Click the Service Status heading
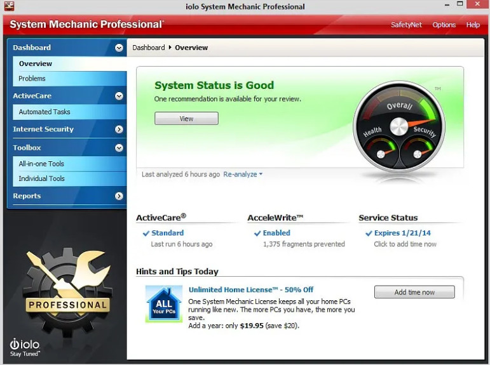This screenshot has width=490, height=365. click(388, 218)
